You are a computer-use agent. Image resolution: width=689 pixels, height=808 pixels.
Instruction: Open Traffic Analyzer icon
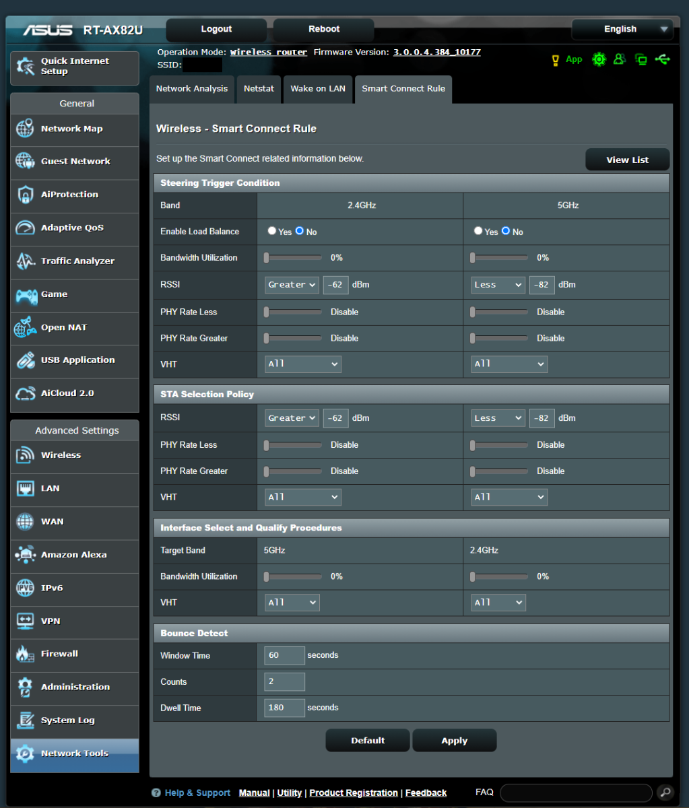tap(25, 261)
